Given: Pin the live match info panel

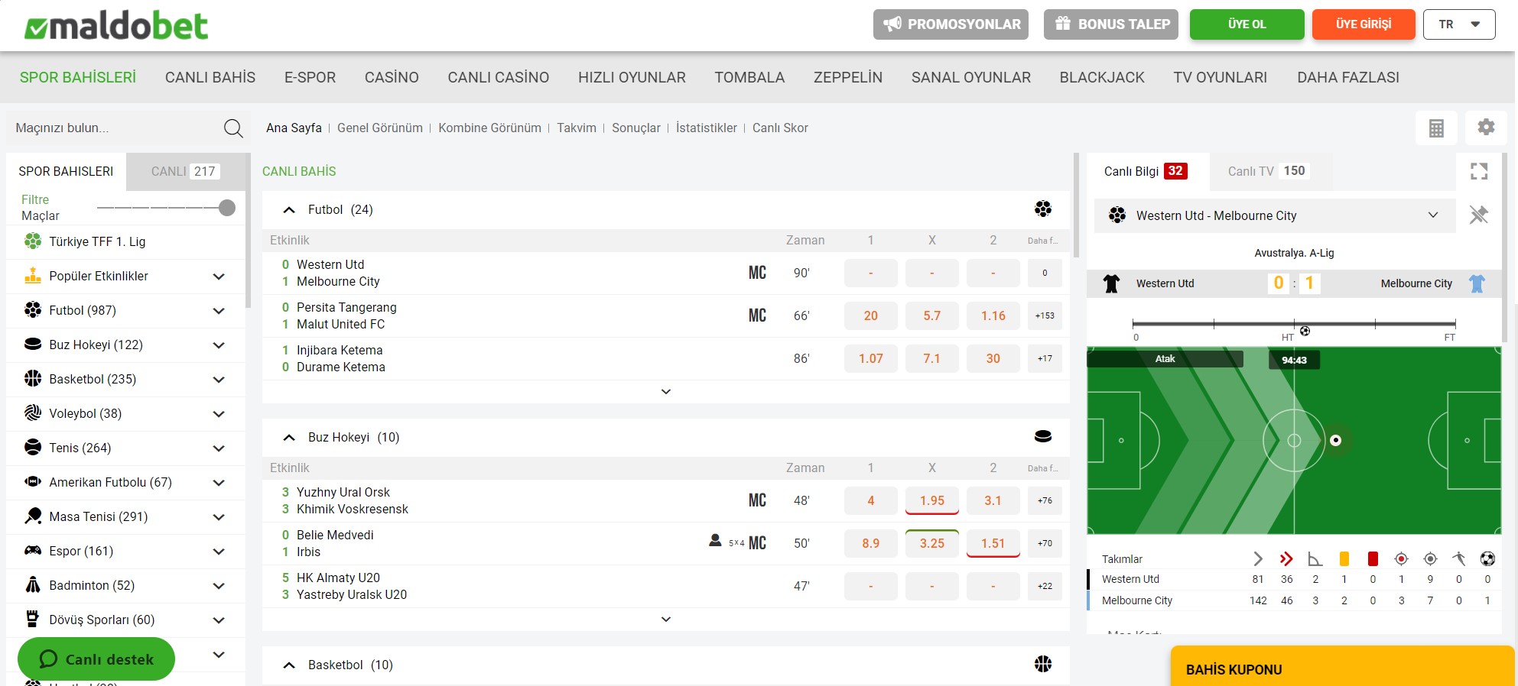Looking at the screenshot, I should click(1479, 215).
